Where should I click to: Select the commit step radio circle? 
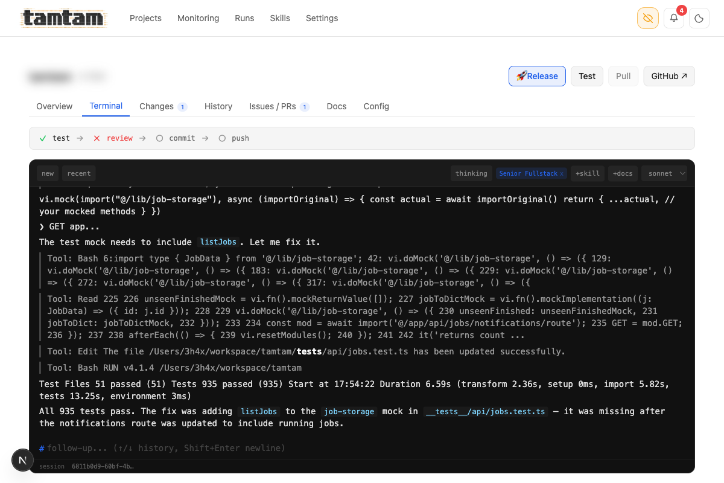click(159, 138)
